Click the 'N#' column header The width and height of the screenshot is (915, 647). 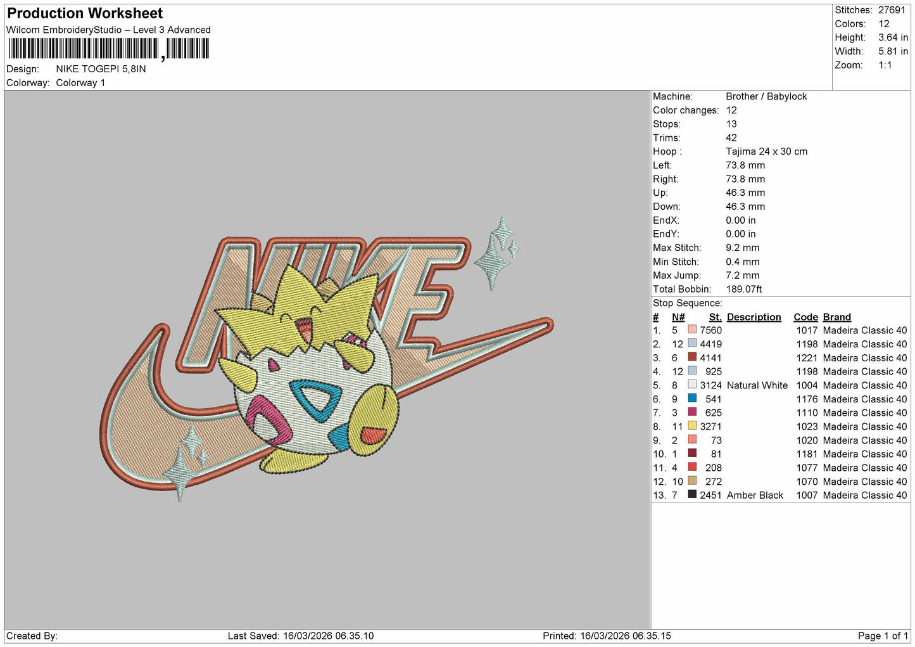678,317
